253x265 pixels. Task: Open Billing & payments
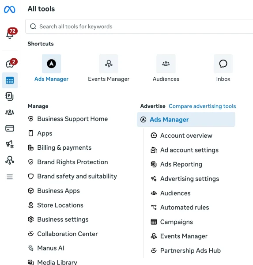tap(64, 148)
